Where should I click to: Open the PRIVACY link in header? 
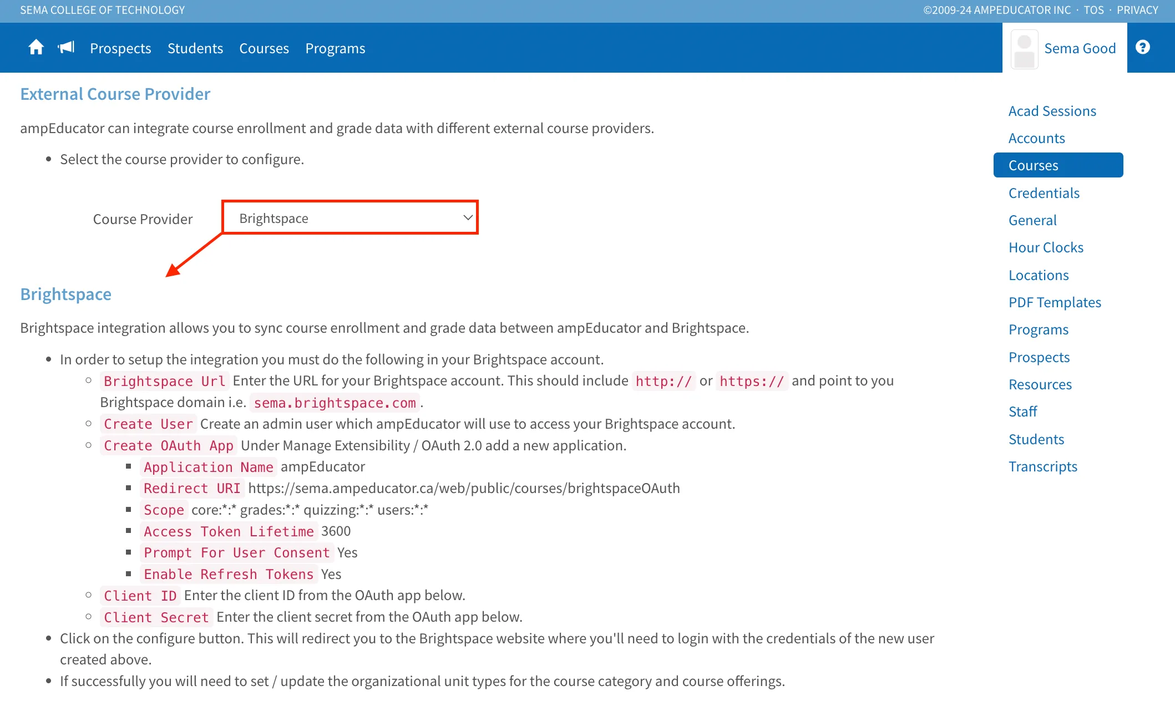(1137, 10)
